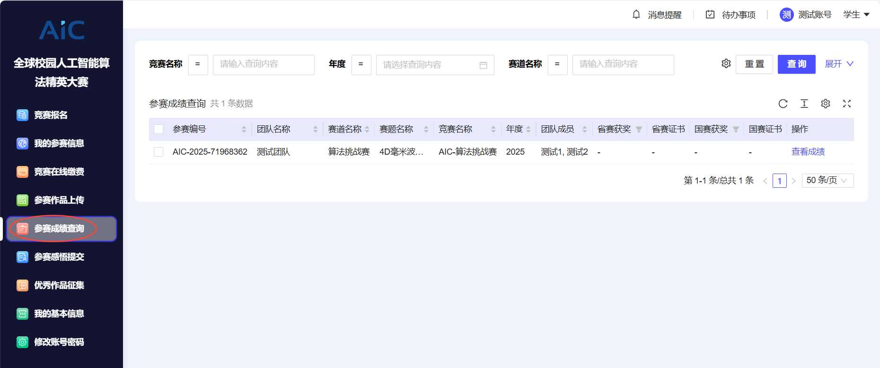Open the 待办事项 calendar icon
This screenshot has height=368, width=880.
coord(710,15)
